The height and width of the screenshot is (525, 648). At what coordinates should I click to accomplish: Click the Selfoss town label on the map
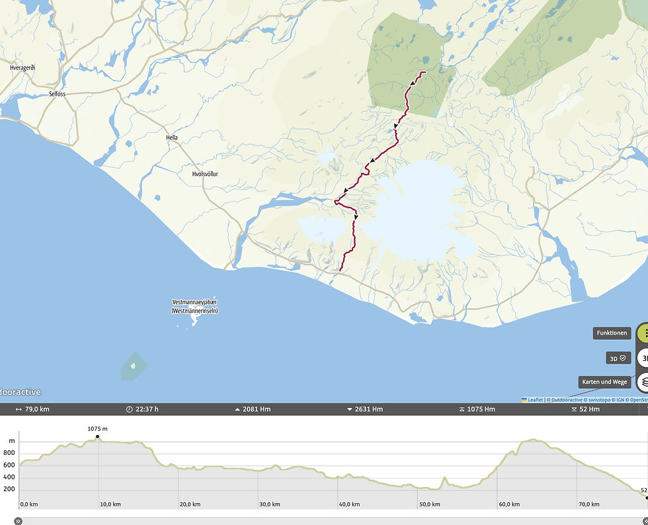pos(58,94)
